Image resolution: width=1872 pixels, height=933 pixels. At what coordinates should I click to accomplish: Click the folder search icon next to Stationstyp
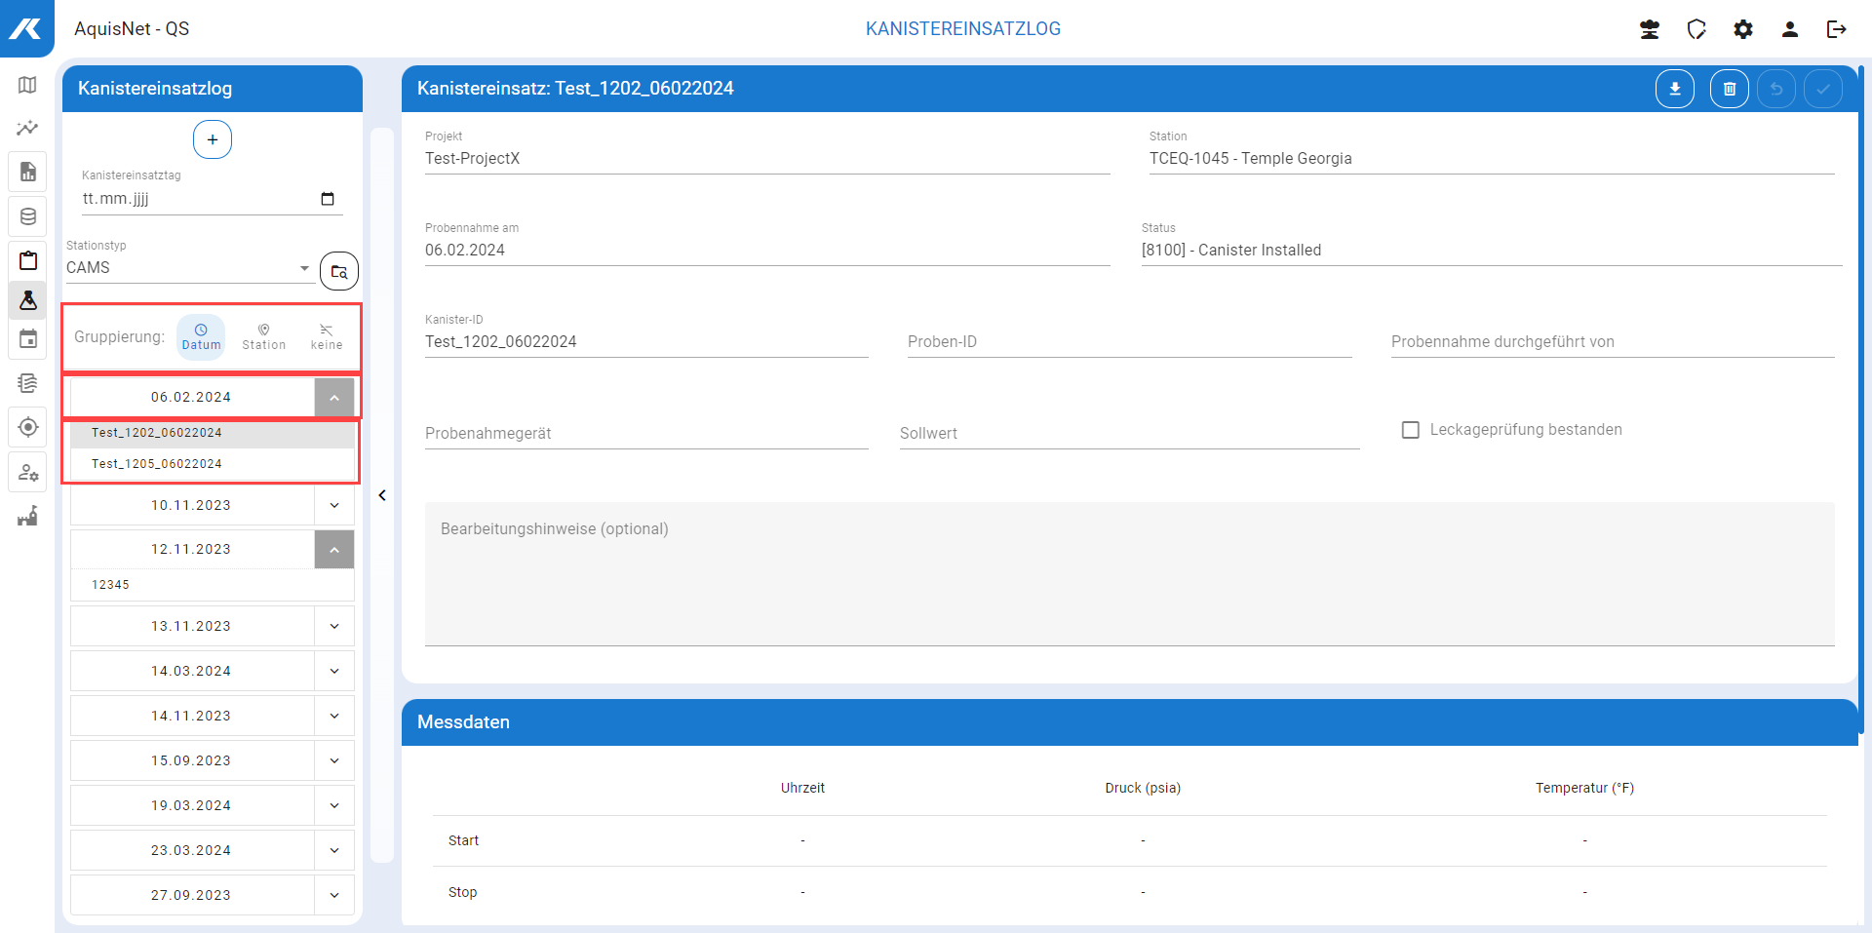point(338,271)
